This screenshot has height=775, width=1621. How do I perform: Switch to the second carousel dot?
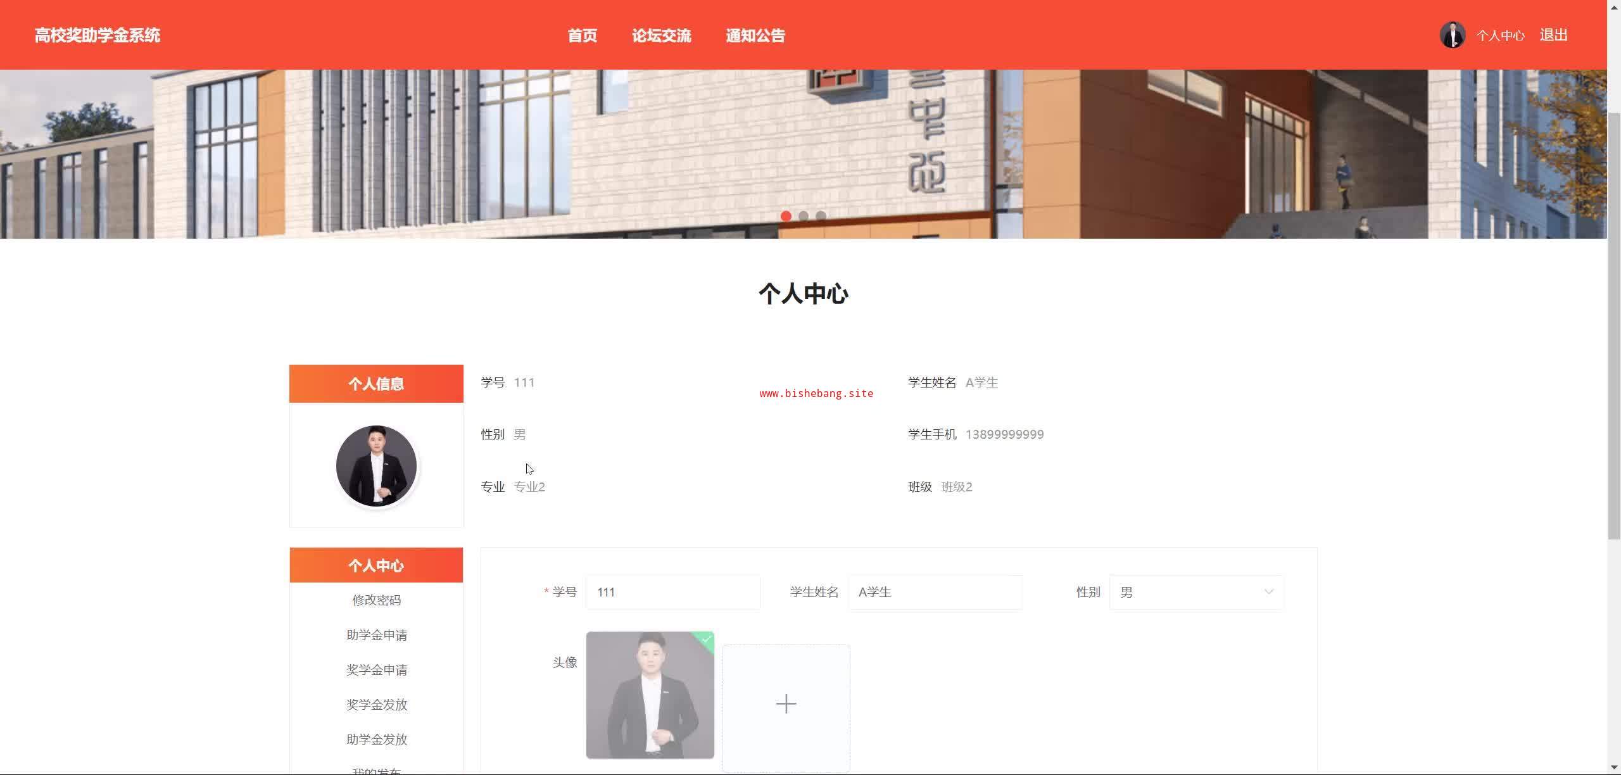(804, 216)
